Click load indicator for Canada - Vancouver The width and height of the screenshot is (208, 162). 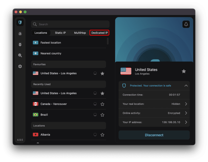click(95, 104)
